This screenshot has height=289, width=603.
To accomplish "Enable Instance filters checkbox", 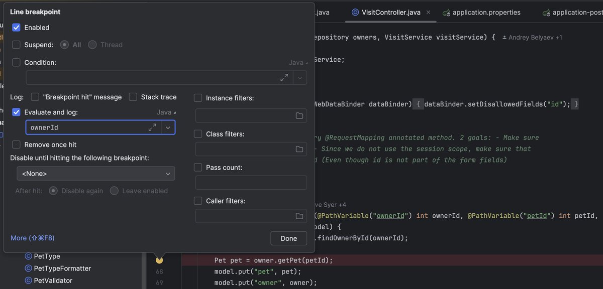I will (x=198, y=98).
